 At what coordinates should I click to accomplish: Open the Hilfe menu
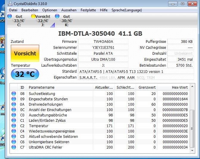coord(104,10)
